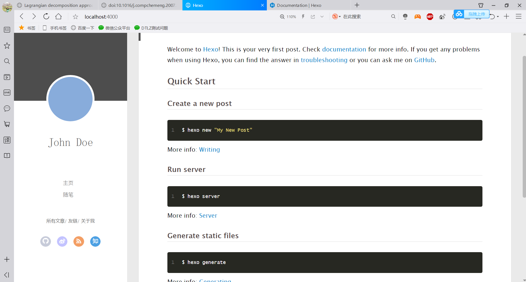Collapse the sidebar panel arrow
This screenshot has width=526, height=282.
7,275
